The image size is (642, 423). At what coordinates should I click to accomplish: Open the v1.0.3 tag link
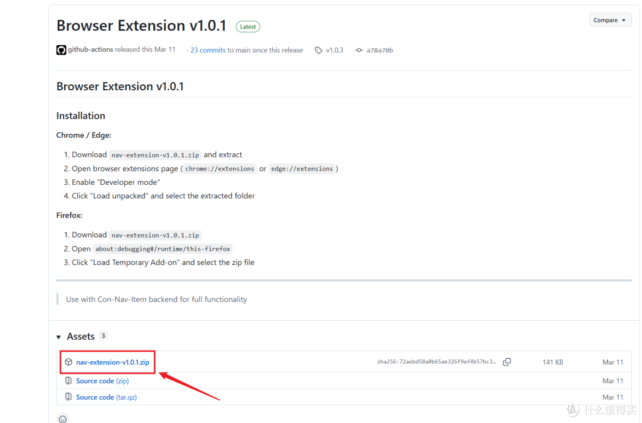pos(335,50)
